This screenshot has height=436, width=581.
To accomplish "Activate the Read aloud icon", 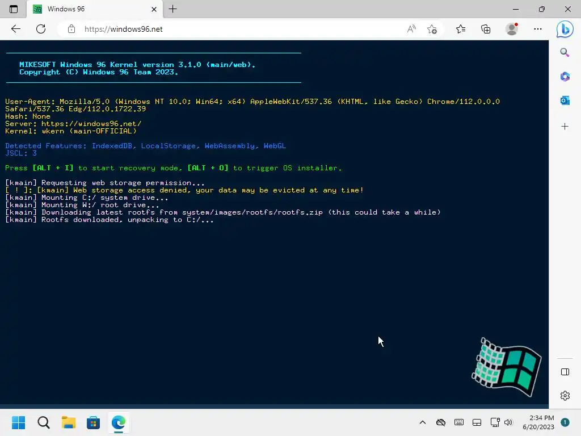I will click(x=411, y=29).
